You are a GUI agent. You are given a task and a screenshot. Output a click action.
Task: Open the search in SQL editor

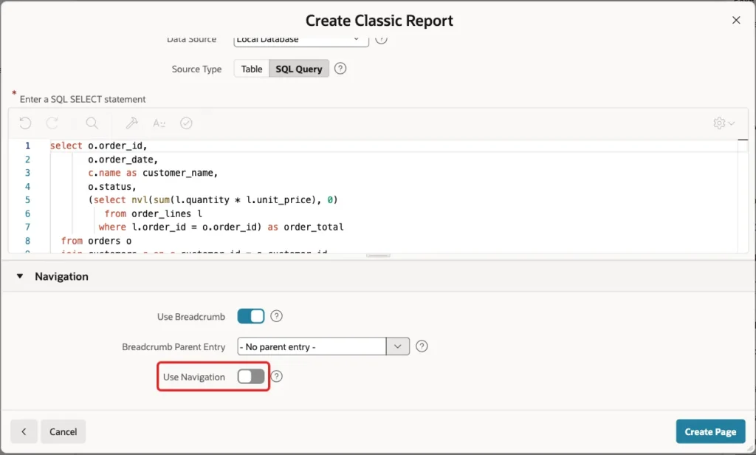point(92,123)
